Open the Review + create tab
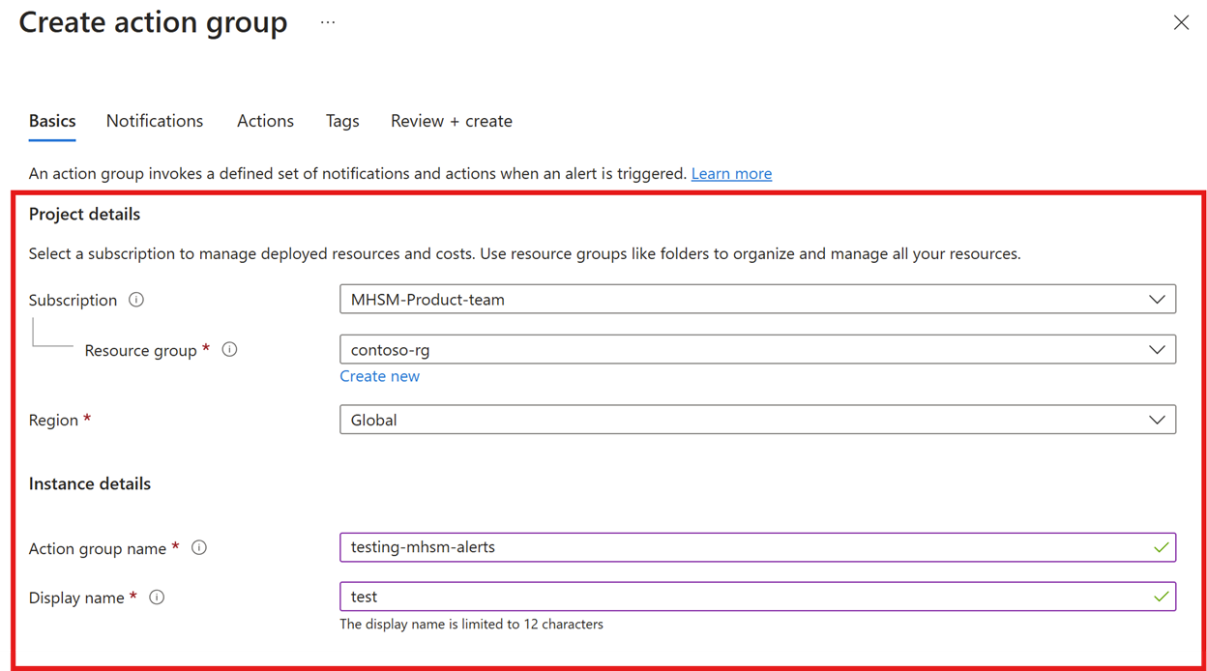Image resolution: width=1207 pixels, height=671 pixels. pos(452,121)
